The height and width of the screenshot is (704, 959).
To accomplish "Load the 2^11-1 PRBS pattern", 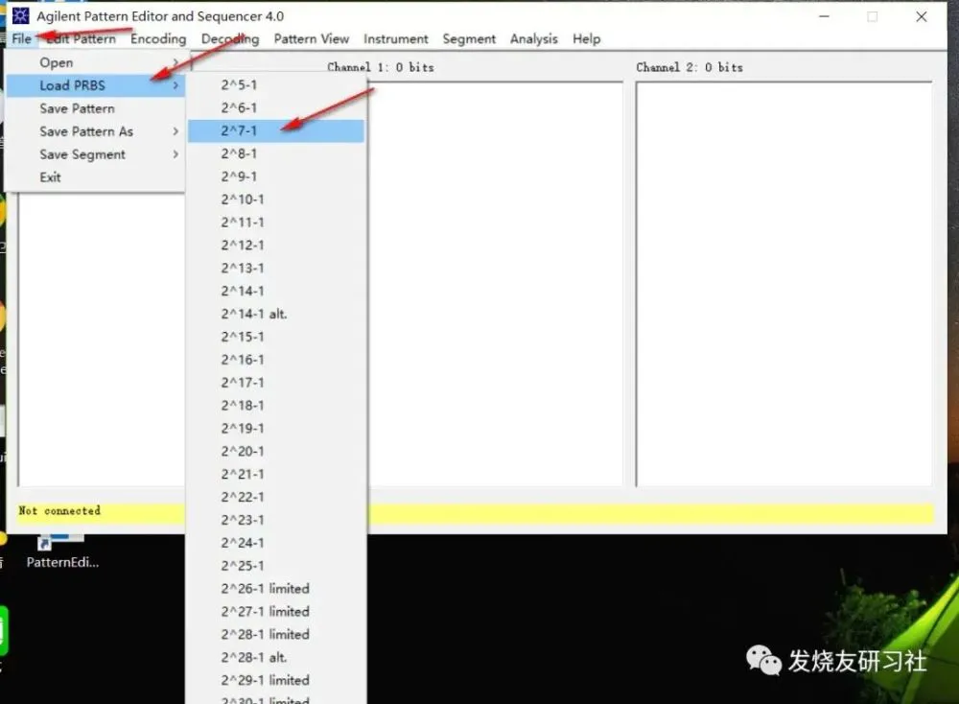I will coord(276,222).
